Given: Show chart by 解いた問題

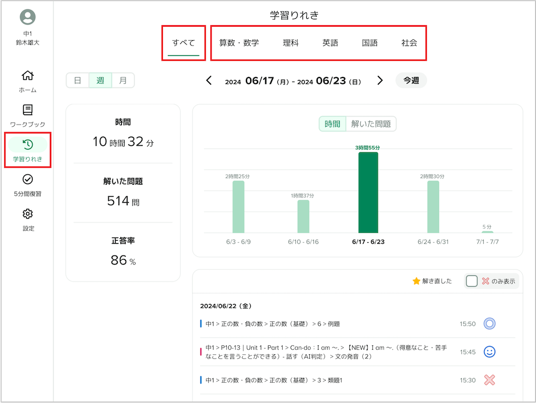Looking at the screenshot, I should (x=371, y=124).
